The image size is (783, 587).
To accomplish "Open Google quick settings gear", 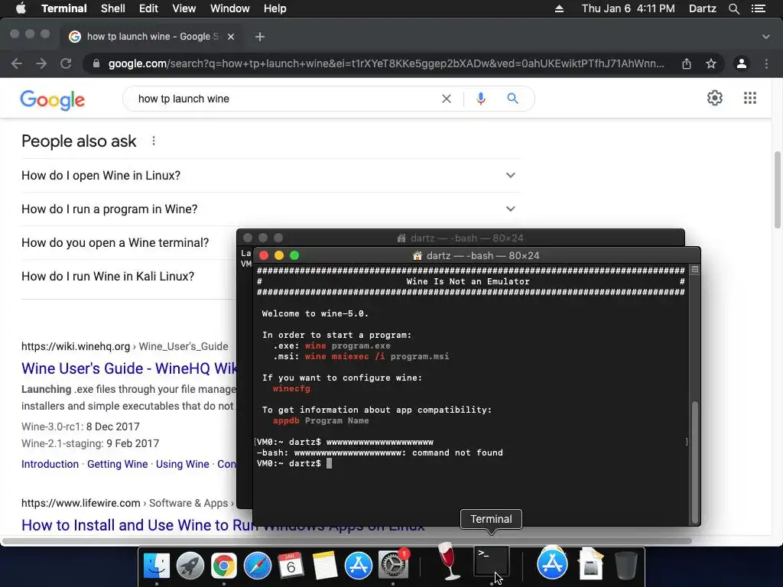I will [715, 98].
